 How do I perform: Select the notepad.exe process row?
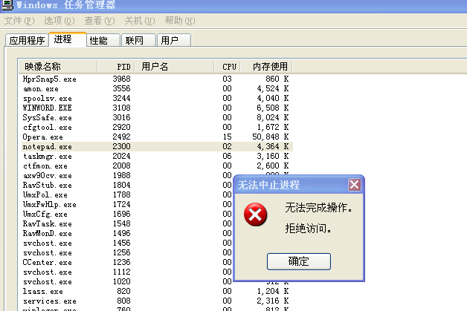157,146
